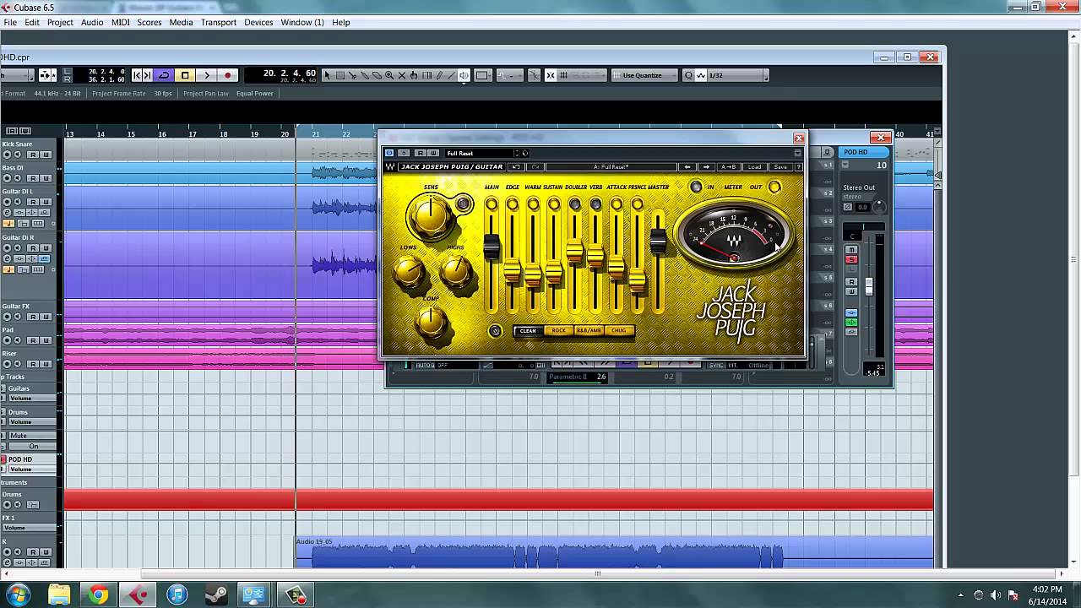The height and width of the screenshot is (608, 1081).
Task: Click the plugin Redo arrow icon
Action: tap(535, 166)
